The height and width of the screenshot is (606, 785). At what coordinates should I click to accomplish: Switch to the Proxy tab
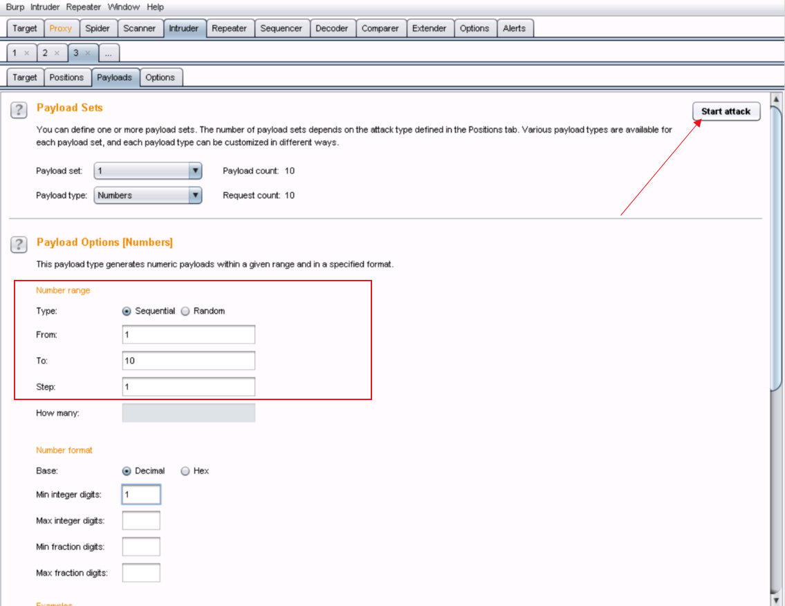click(x=61, y=28)
